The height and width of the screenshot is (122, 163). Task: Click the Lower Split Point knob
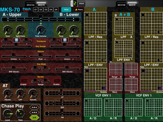pyautogui.click(x=74, y=30)
